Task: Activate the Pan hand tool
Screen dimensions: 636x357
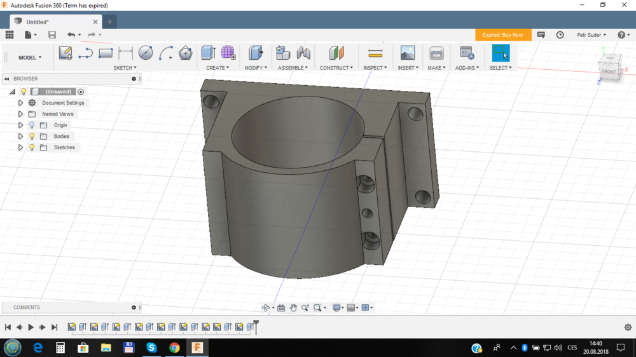Action: click(x=293, y=308)
